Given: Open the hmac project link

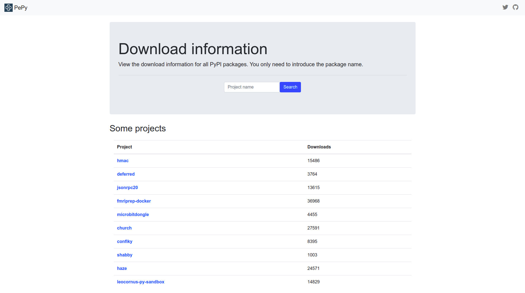Looking at the screenshot, I should pos(123,161).
